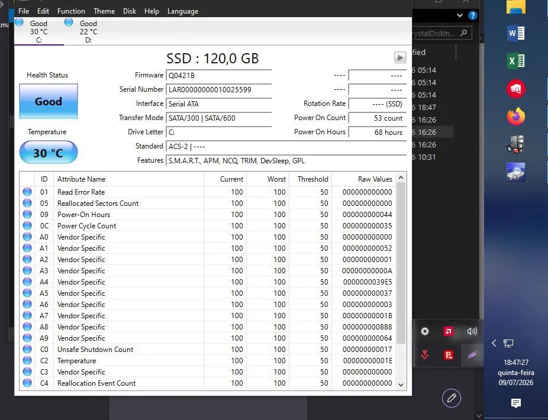548x420 pixels.
Task: Click the Features field text
Action: click(237, 161)
